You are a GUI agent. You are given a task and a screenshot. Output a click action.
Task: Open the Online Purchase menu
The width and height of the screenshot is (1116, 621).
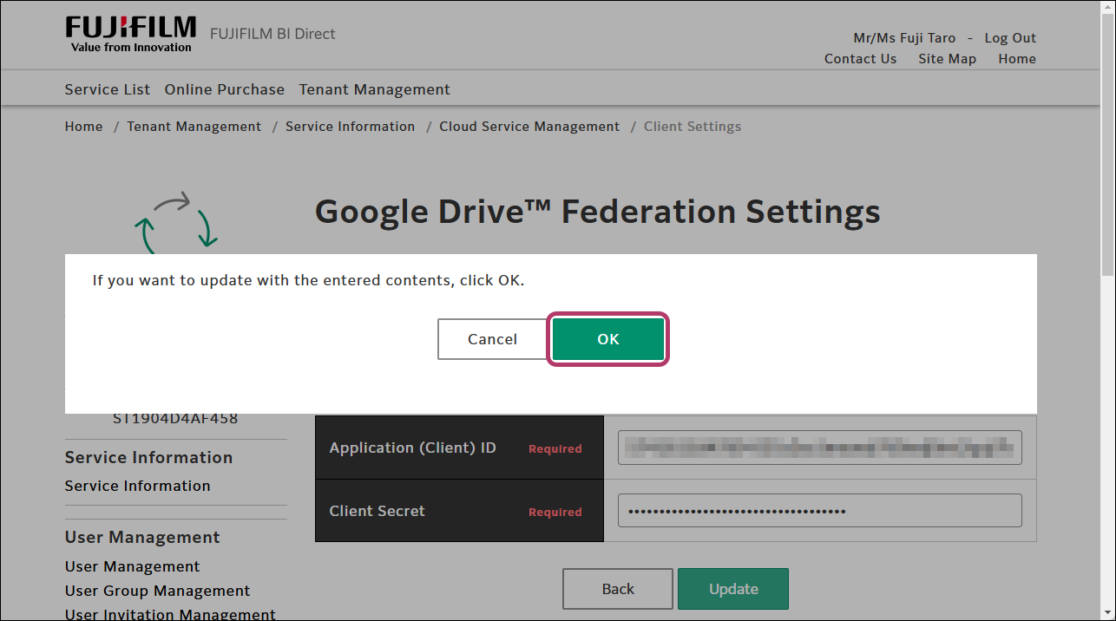point(225,89)
